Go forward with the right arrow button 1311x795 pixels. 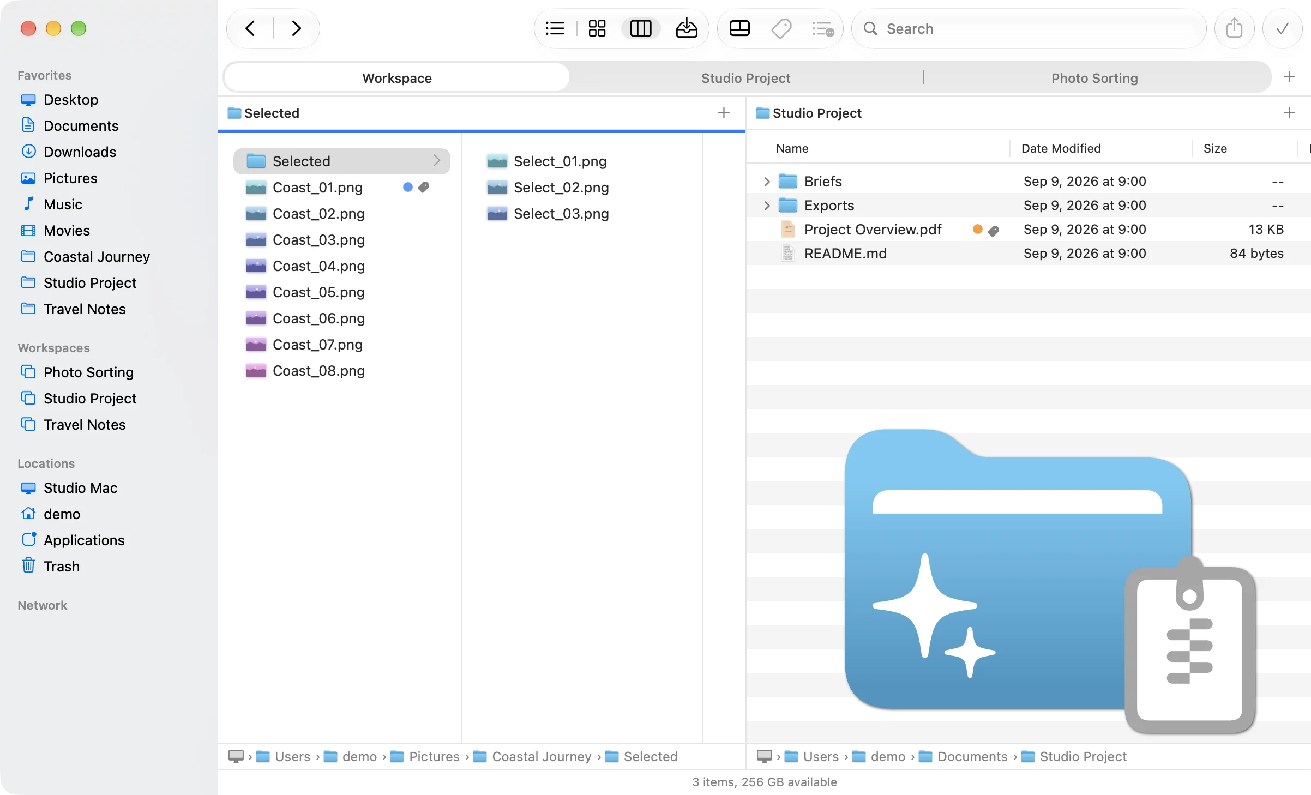click(296, 28)
